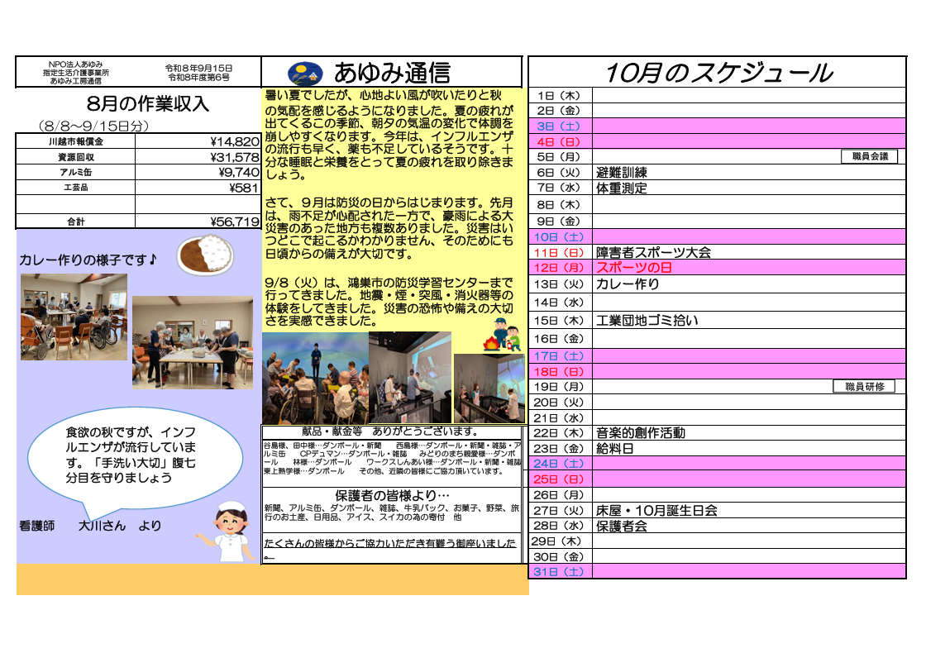Click the orange bar at the bottom of the page
926x653 pixels.
coord(272,579)
